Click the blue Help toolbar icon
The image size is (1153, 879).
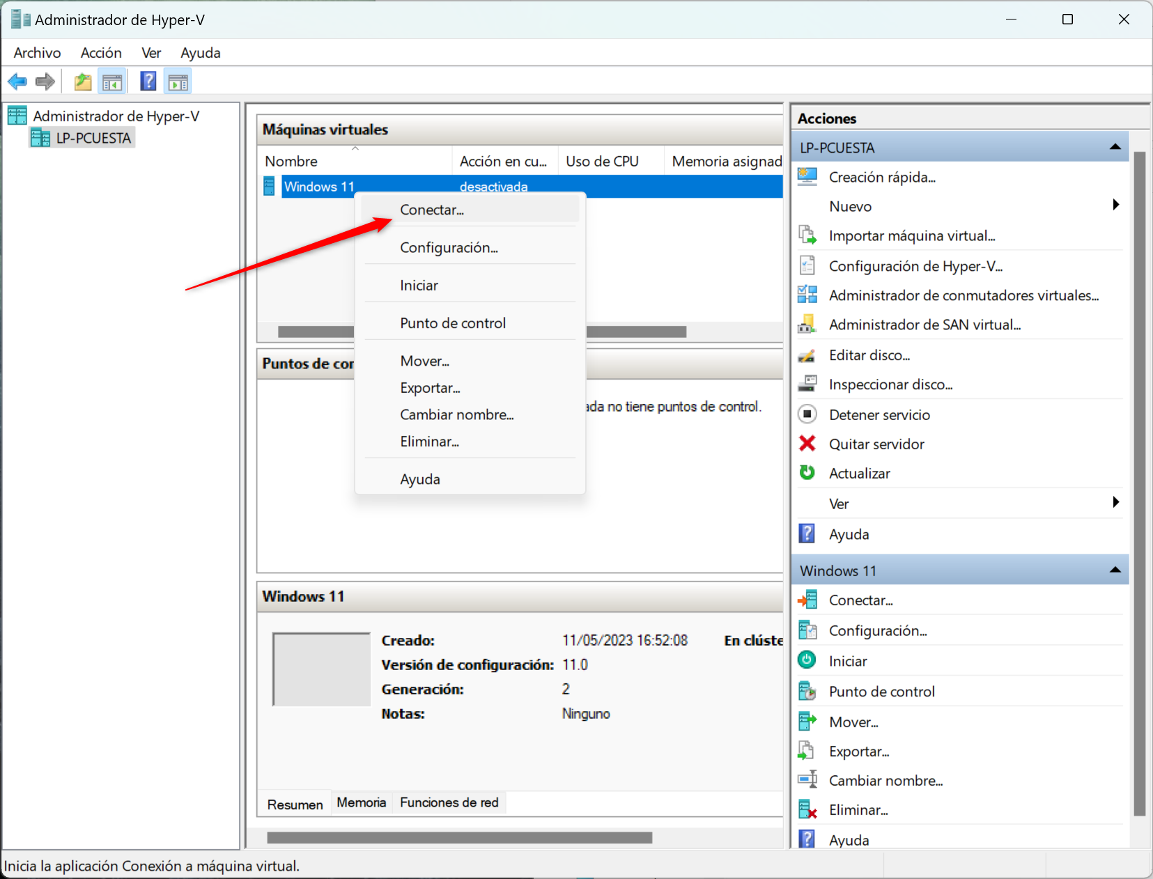pyautogui.click(x=148, y=81)
